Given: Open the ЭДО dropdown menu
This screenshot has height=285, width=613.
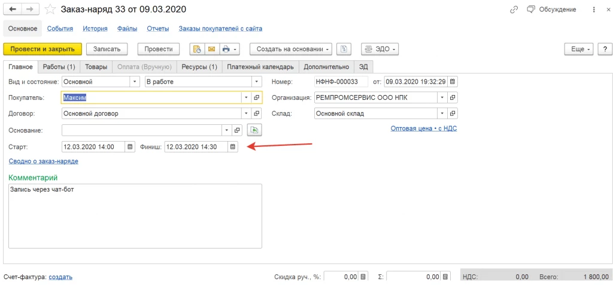Looking at the screenshot, I should (x=380, y=49).
